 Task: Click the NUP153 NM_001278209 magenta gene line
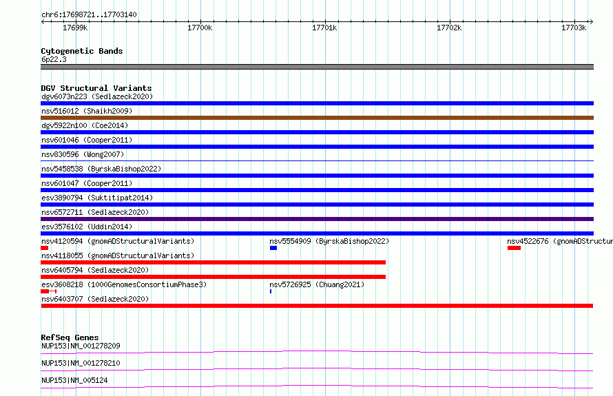point(317,352)
